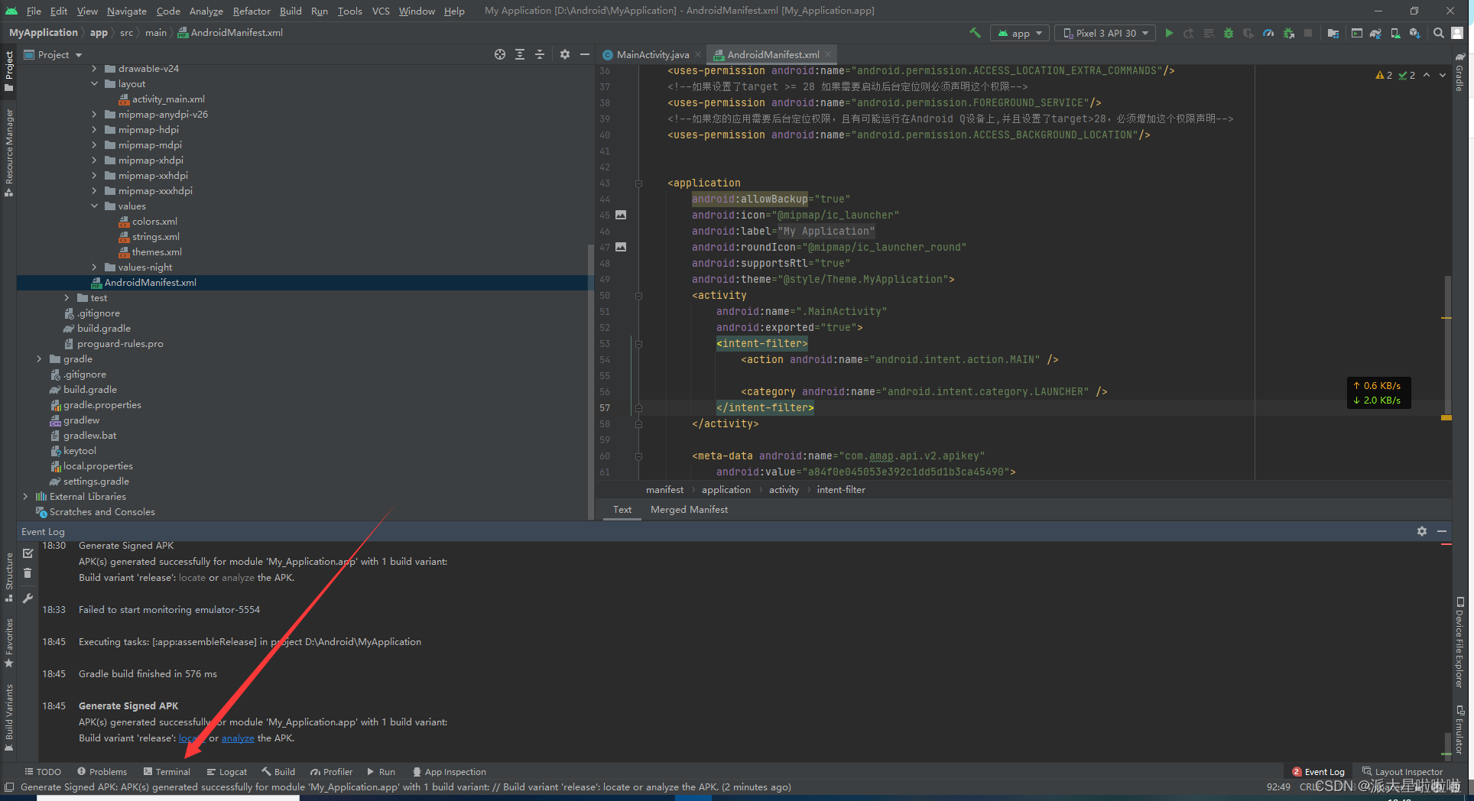Open the Layout Inspector button

coord(1402,772)
